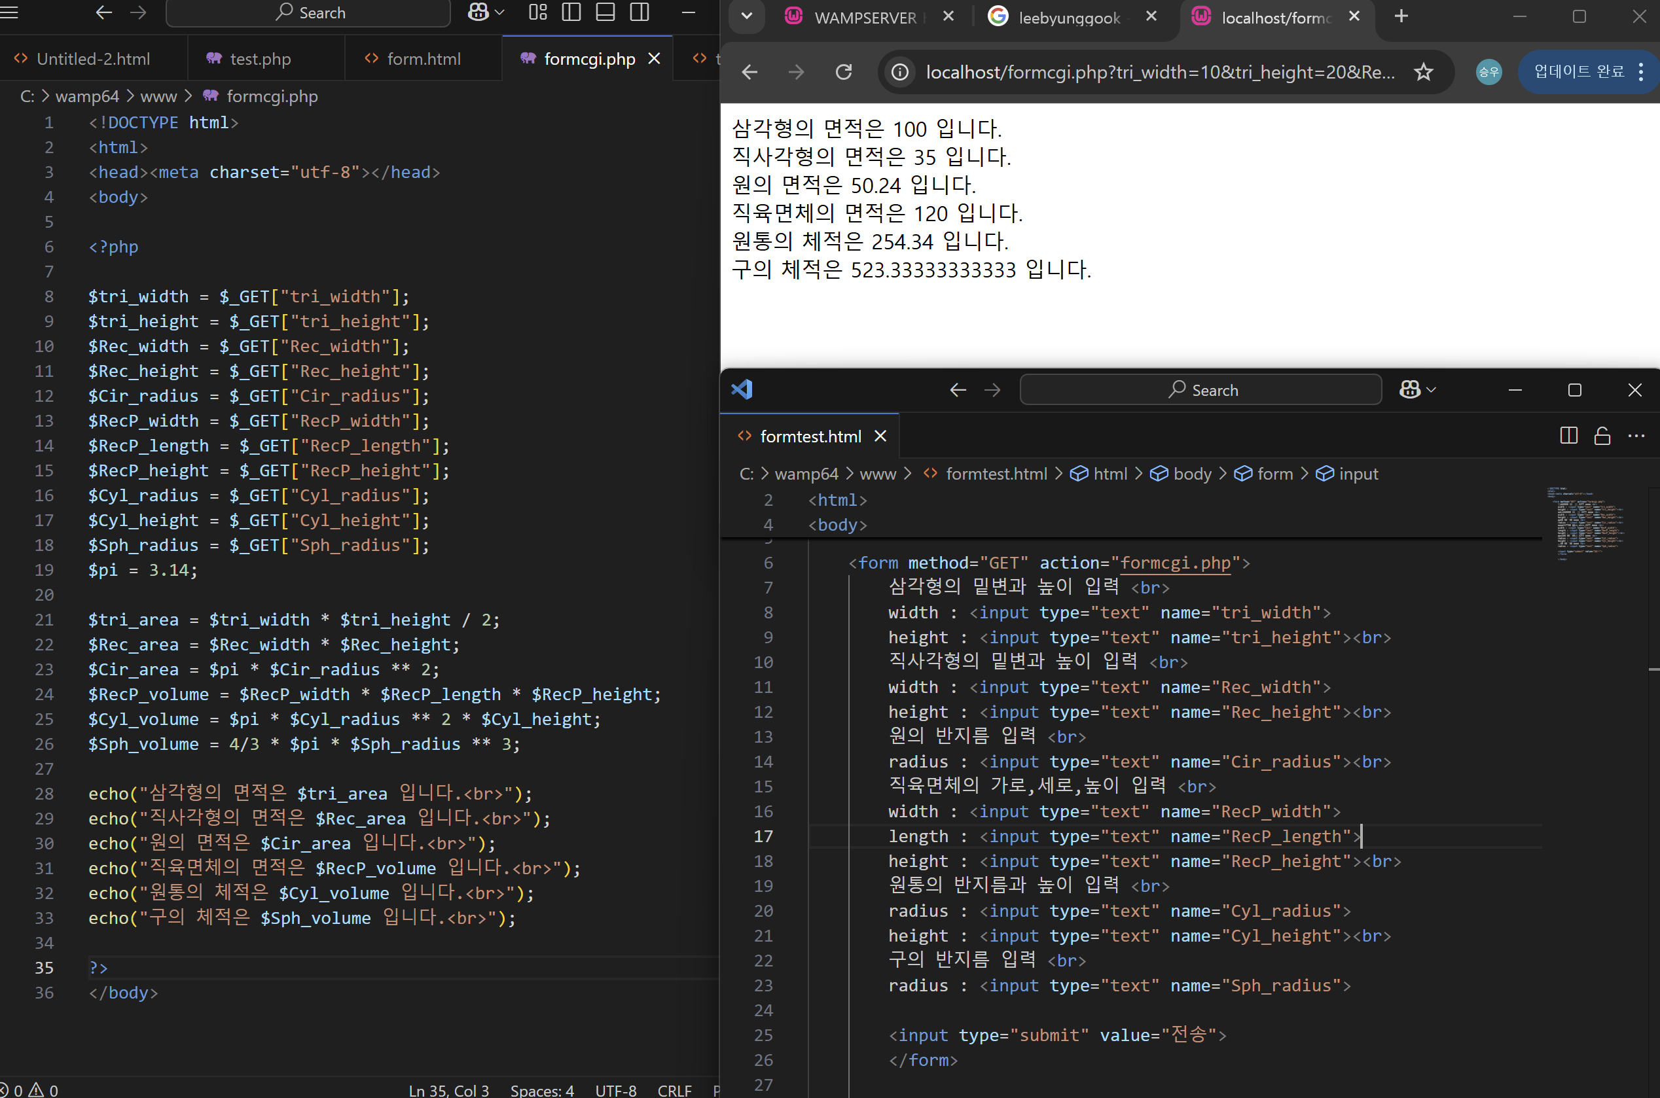1660x1098 pixels.
Task: Open a new Chrome tab
Action: (x=1400, y=16)
